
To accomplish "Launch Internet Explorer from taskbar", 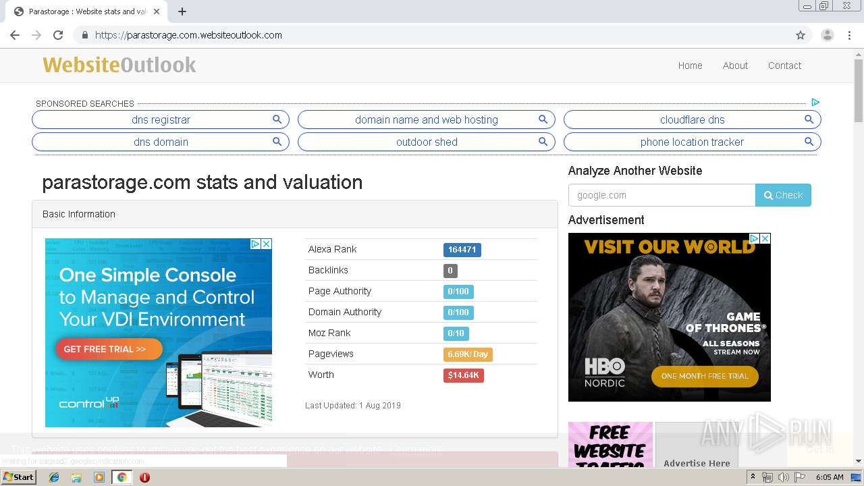I will click(x=54, y=477).
